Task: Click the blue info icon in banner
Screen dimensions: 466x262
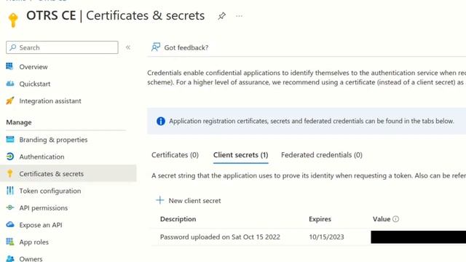Action: [161, 122]
